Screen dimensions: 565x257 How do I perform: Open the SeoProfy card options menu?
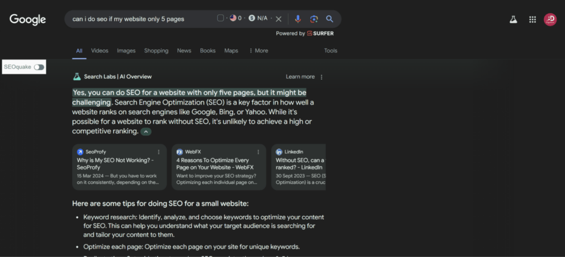pyautogui.click(x=158, y=152)
